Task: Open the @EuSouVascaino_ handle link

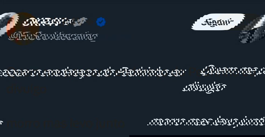Action: pyautogui.click(x=53, y=36)
